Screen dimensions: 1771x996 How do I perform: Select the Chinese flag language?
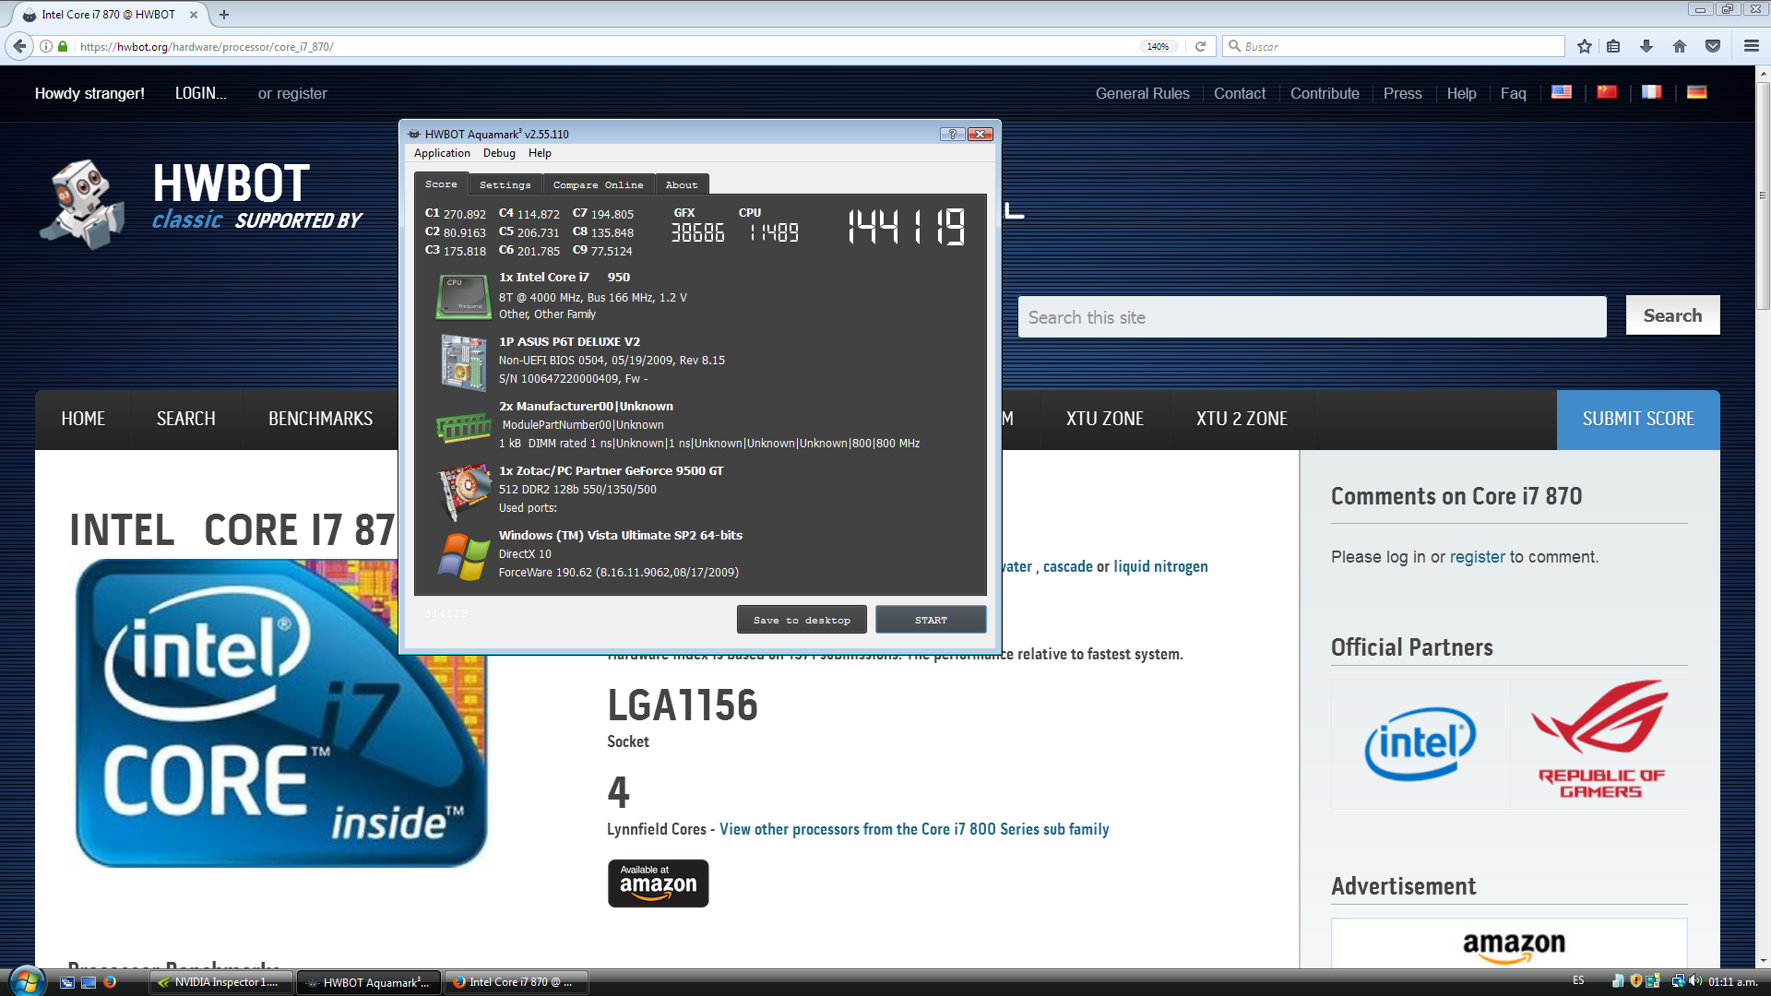click(1607, 92)
